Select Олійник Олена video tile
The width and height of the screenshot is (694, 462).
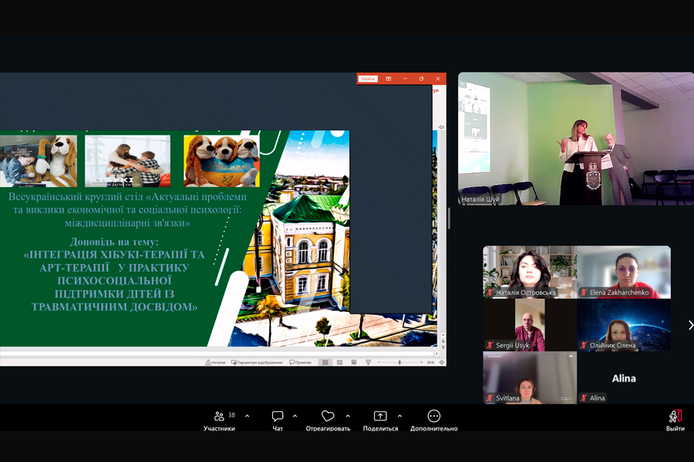624,325
